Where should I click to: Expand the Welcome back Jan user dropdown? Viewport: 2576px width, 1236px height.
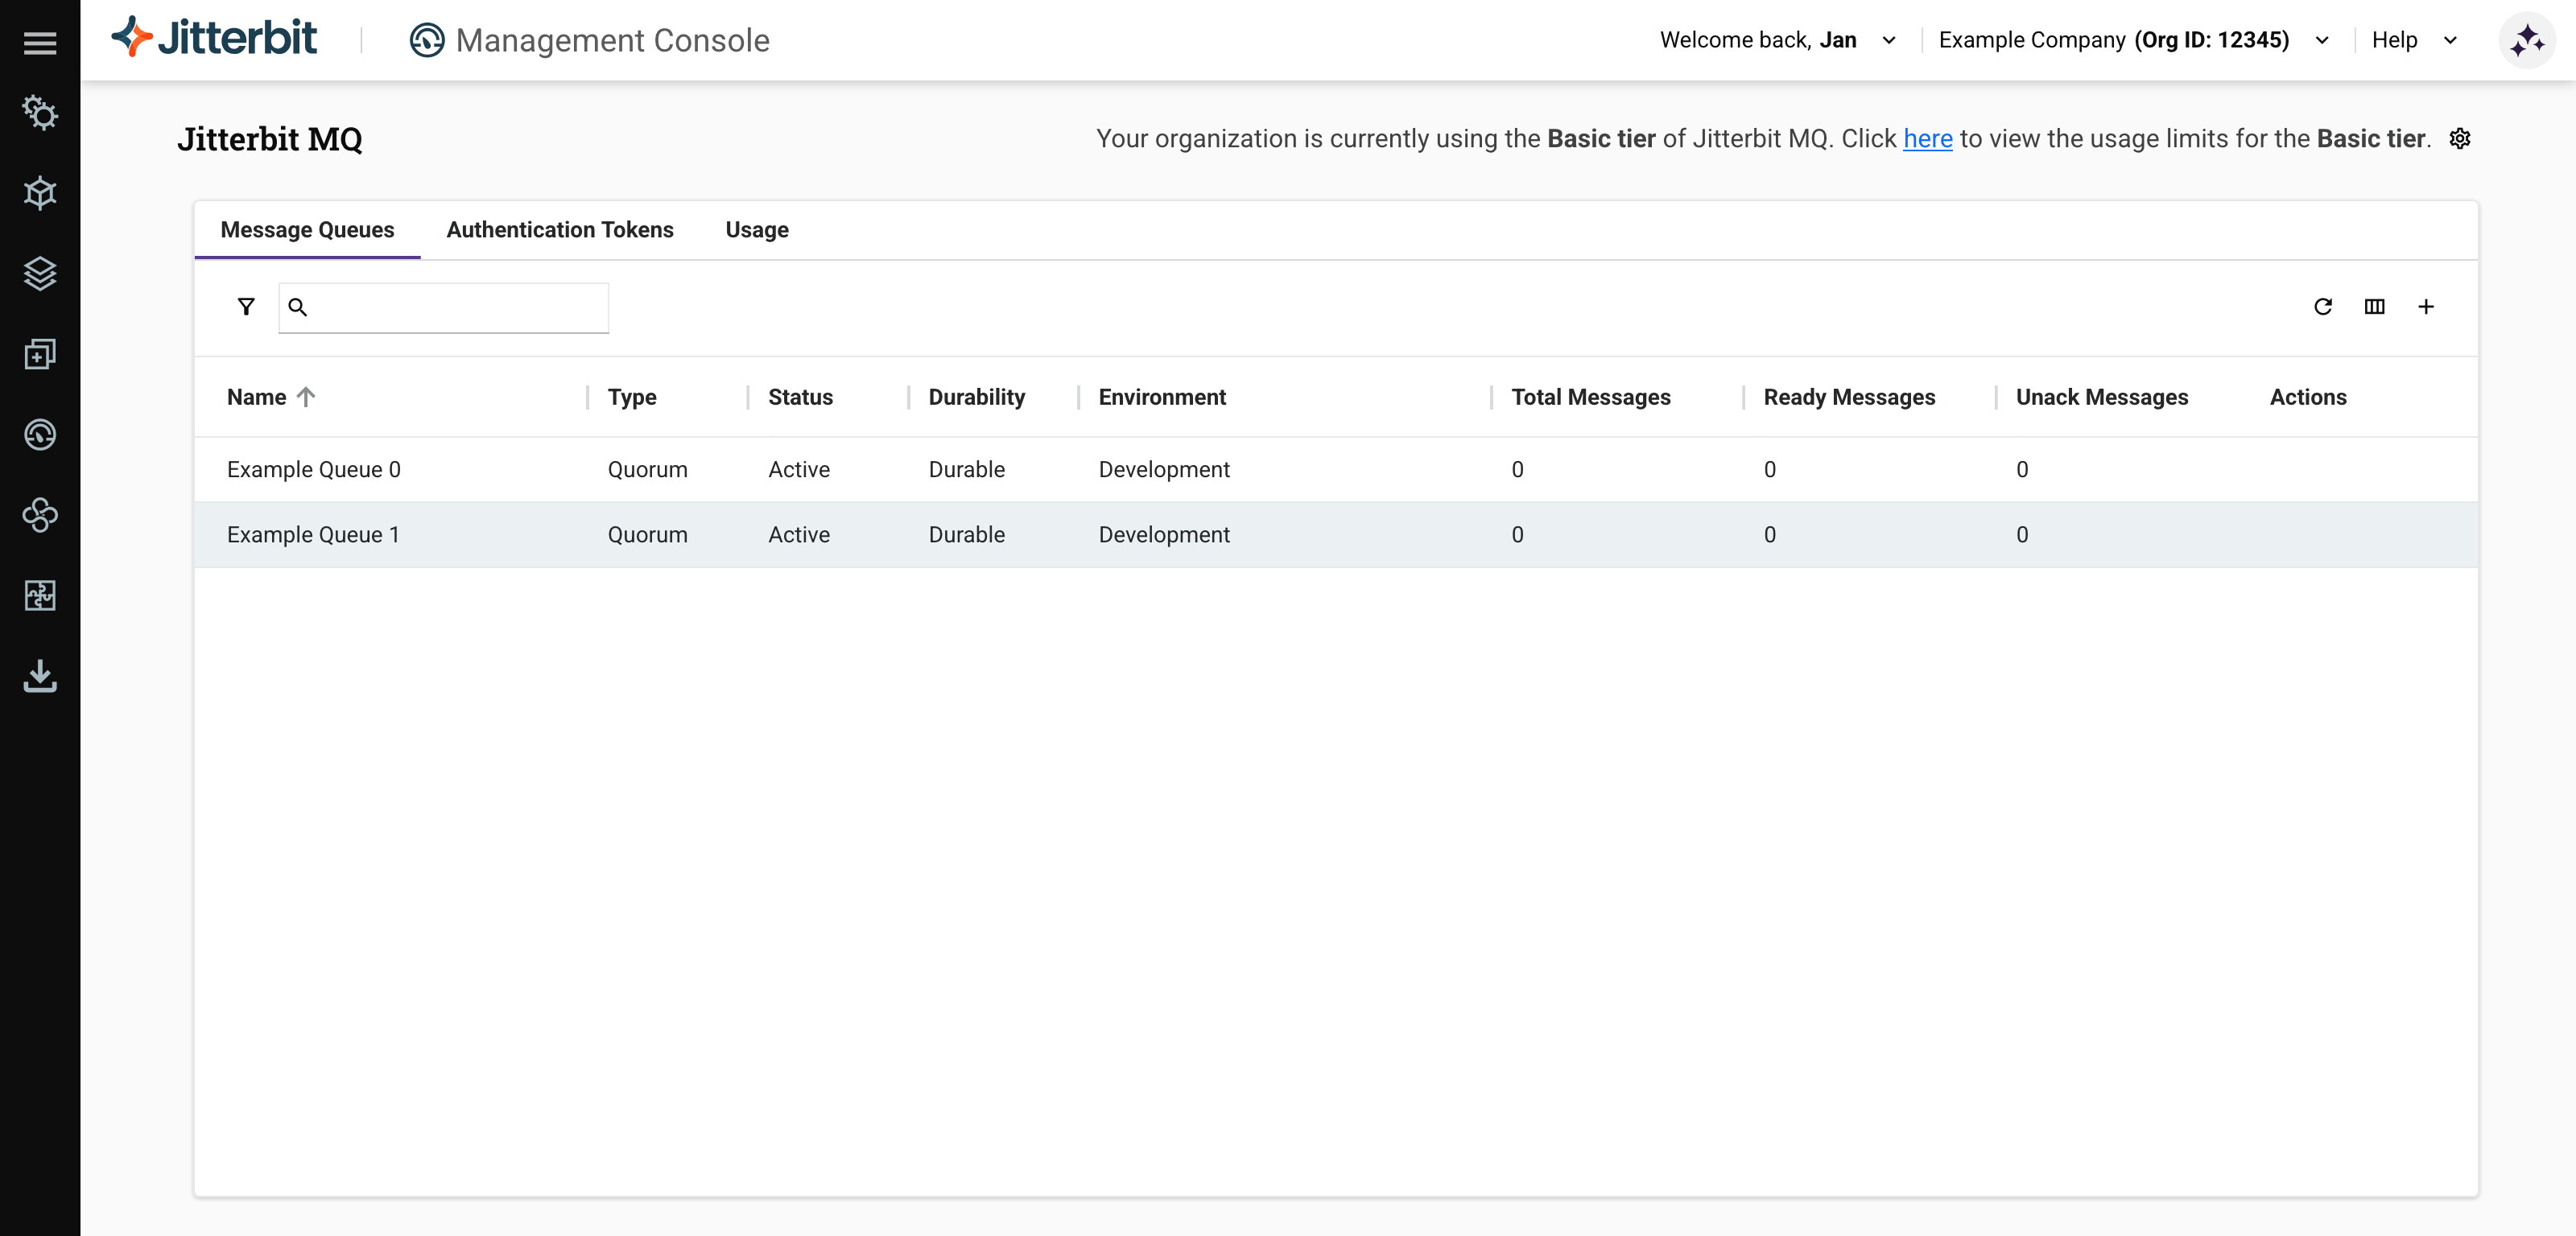click(x=1889, y=40)
